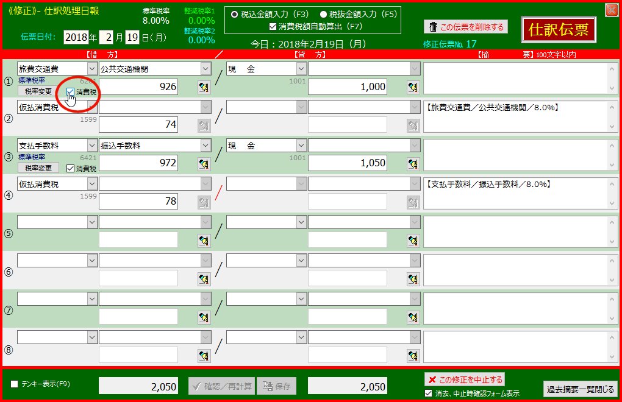Select 税抜金額入力 (F5) radio option

click(x=323, y=13)
